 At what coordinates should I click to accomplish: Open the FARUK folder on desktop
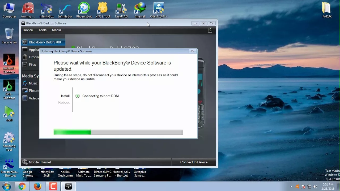point(327,10)
